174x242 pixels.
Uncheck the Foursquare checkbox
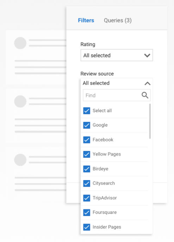87,212
